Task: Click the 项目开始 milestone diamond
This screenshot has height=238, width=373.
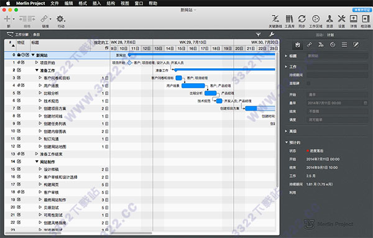Action: click(x=129, y=63)
